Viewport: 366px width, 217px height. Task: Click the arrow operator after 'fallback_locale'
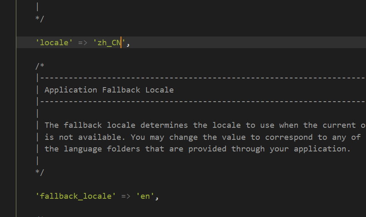pyautogui.click(x=126, y=196)
